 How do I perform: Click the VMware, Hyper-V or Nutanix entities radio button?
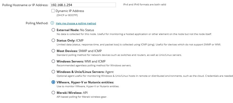53,82
